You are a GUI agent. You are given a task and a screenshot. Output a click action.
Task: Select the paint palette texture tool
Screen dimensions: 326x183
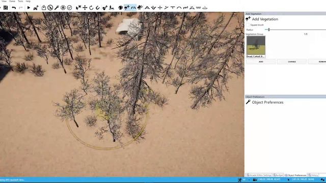[120, 8]
